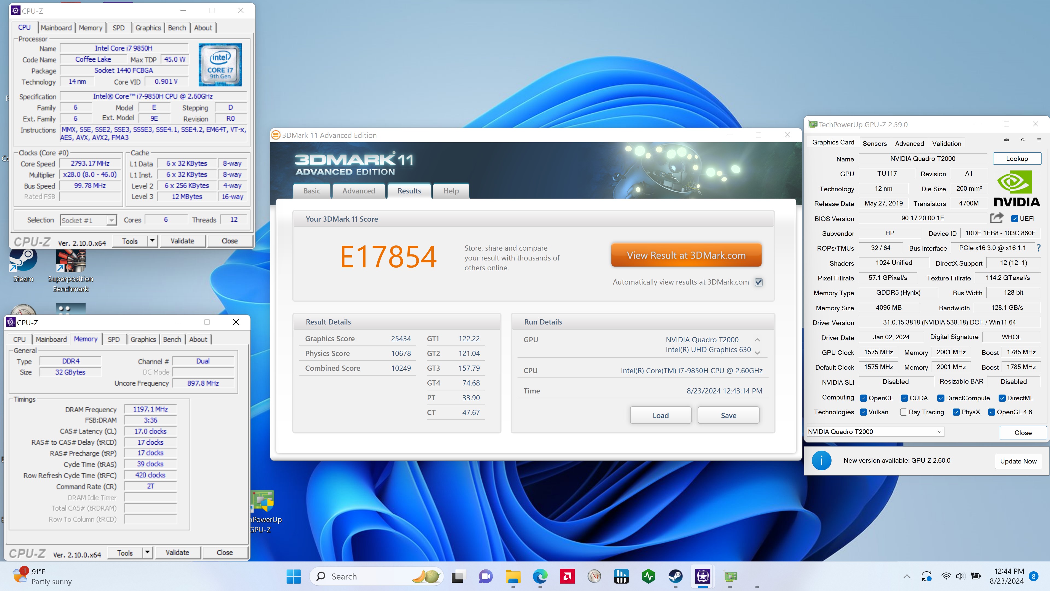Open the green pulse monitor taskbar icon
This screenshot has height=591, width=1050.
pyautogui.click(x=649, y=576)
